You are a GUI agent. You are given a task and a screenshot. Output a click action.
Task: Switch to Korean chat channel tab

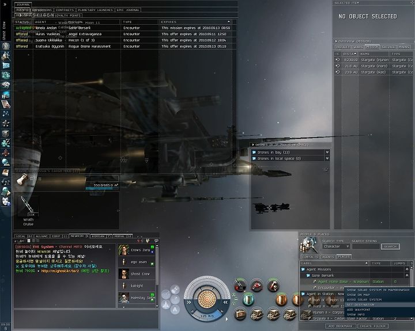coord(101,236)
